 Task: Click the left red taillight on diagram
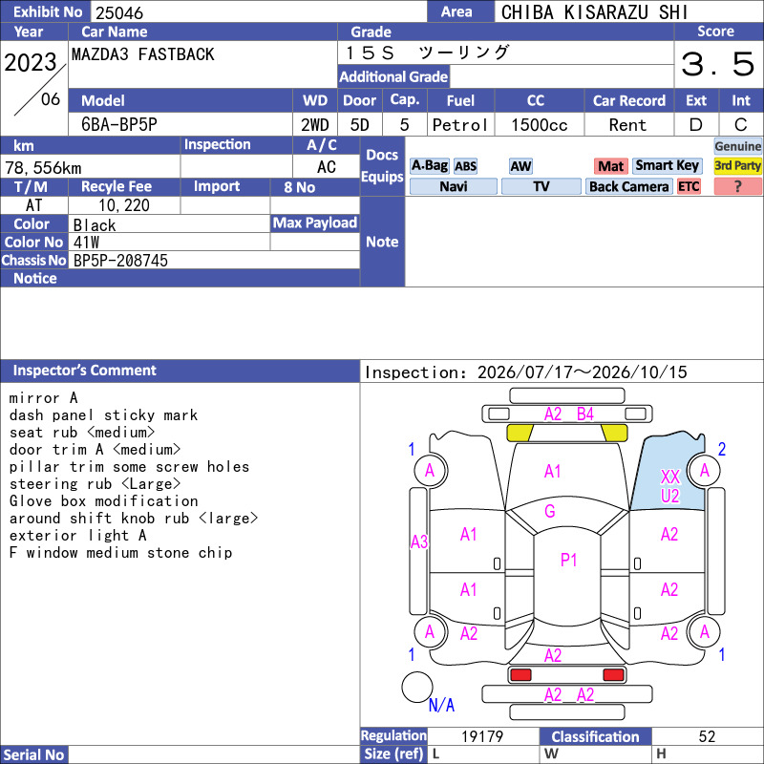point(520,675)
